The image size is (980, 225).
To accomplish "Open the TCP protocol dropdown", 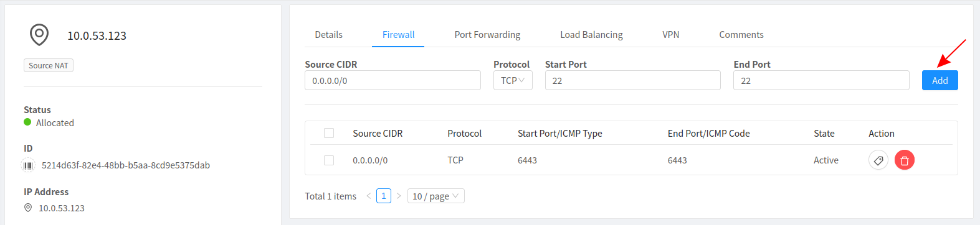I will coord(513,80).
